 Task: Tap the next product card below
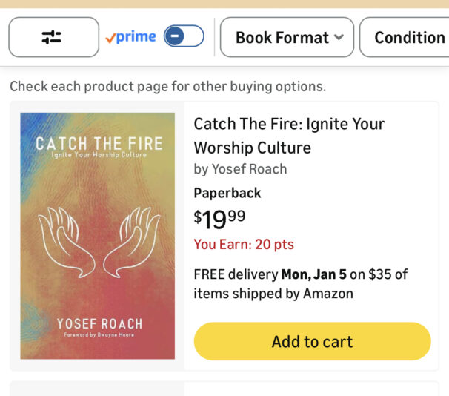pyautogui.click(x=224, y=389)
